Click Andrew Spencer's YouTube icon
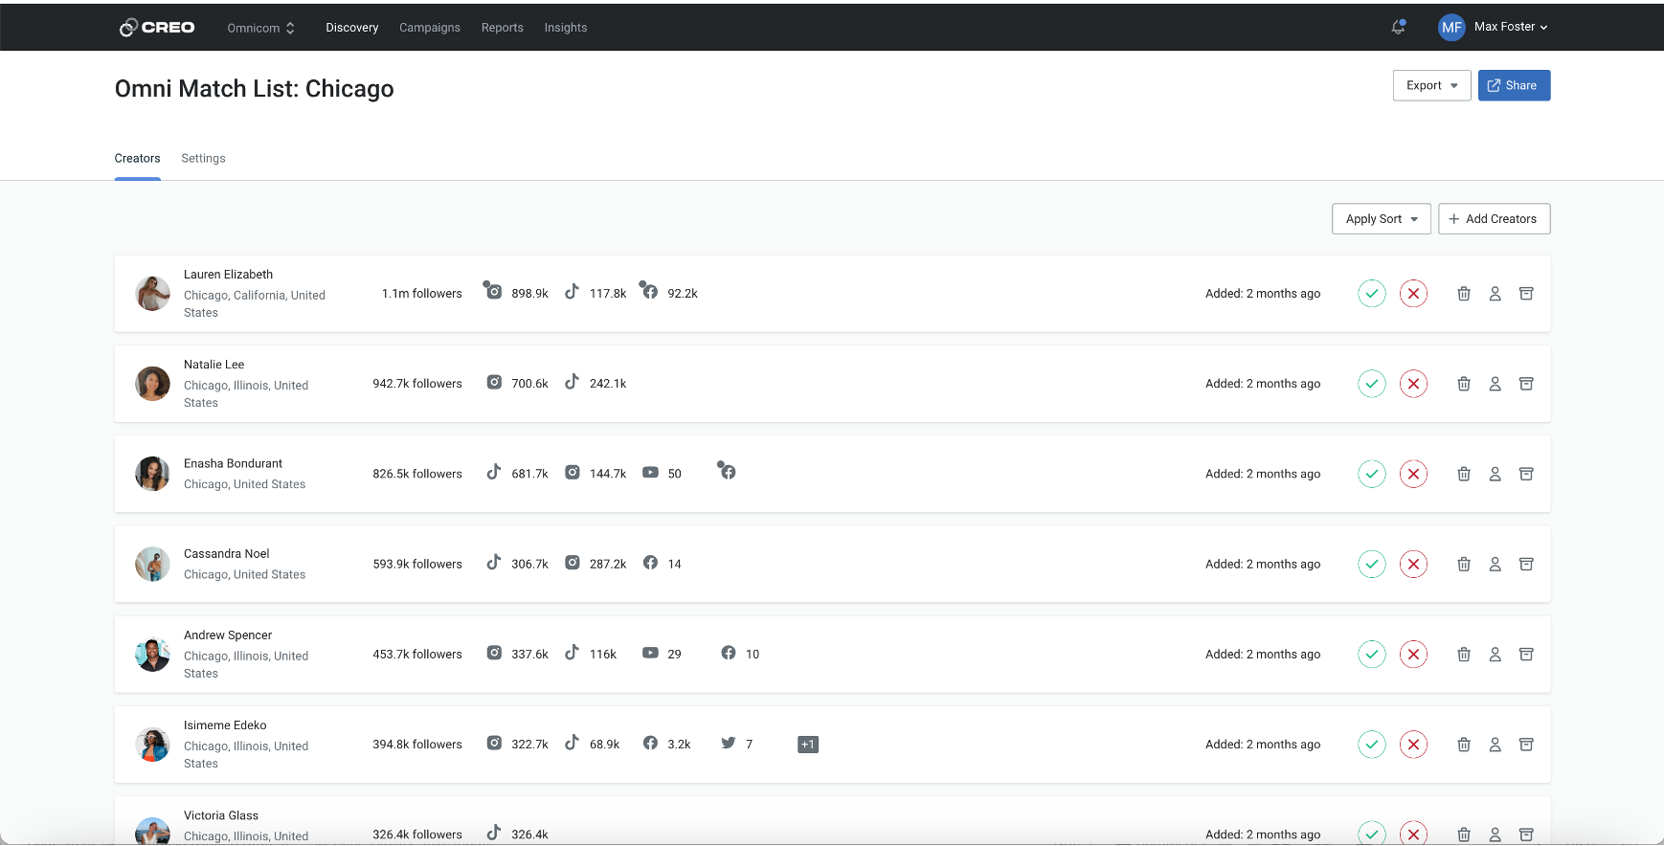Image resolution: width=1664 pixels, height=846 pixels. click(x=650, y=654)
